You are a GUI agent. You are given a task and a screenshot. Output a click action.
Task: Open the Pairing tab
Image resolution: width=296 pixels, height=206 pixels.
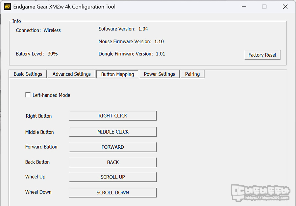point(192,74)
